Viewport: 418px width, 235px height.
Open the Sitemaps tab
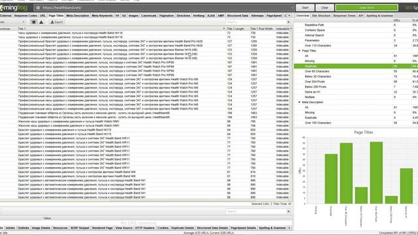tap(257, 16)
